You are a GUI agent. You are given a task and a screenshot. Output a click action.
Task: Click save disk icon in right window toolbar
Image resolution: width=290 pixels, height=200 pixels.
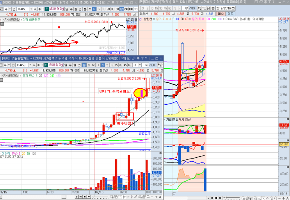pyautogui.click(x=208, y=9)
